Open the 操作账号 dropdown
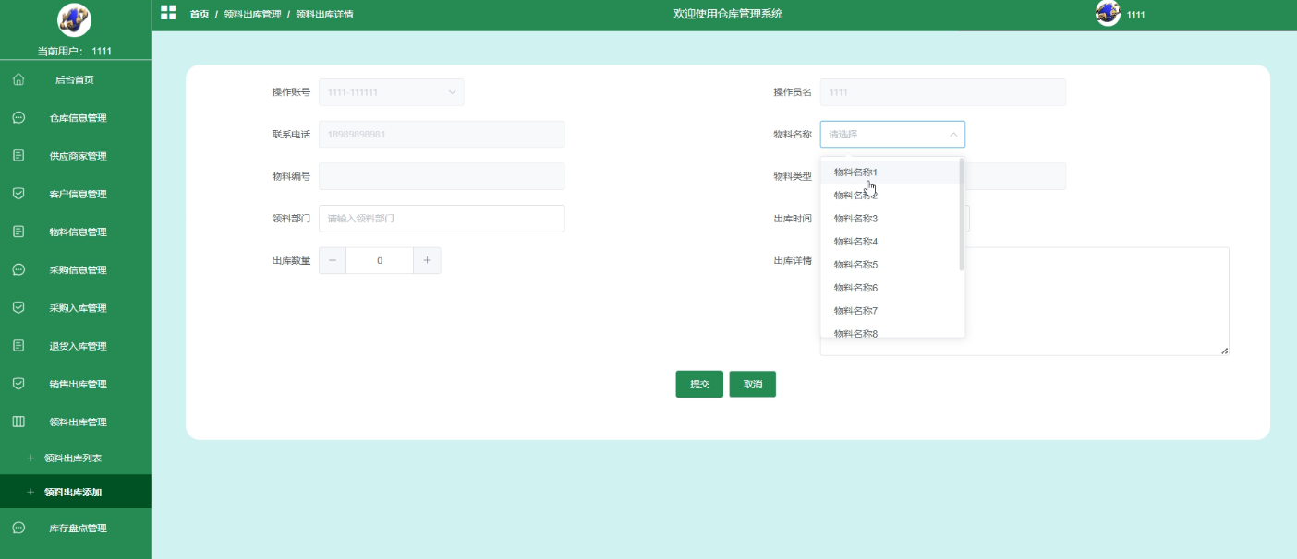 click(x=392, y=92)
